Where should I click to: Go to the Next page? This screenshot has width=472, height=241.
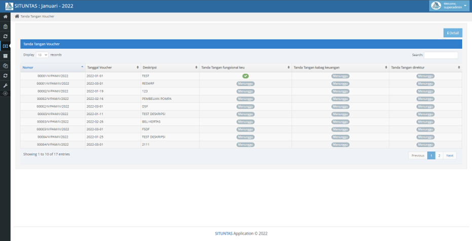coord(450,155)
